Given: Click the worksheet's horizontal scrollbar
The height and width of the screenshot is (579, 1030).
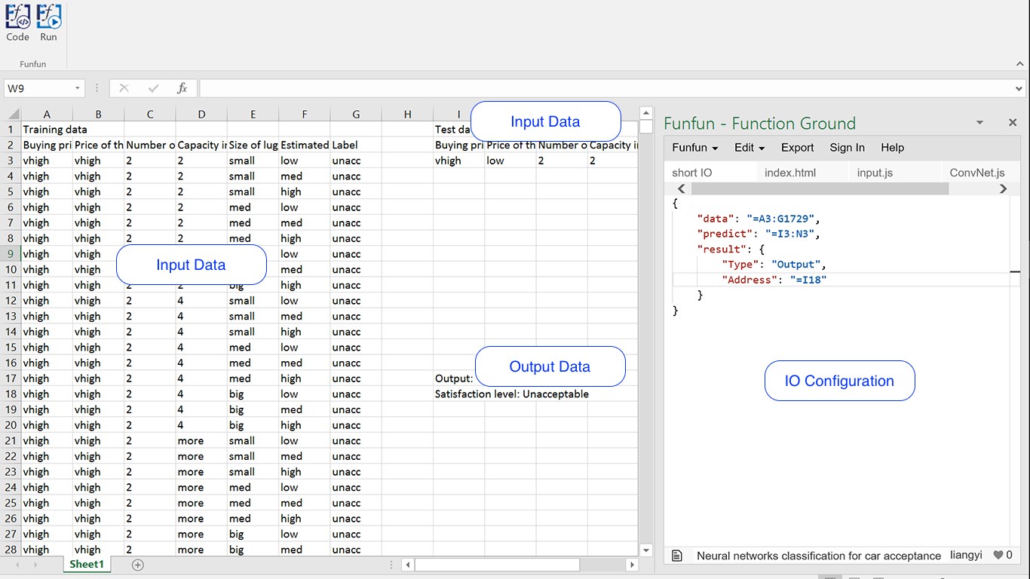Looking at the screenshot, I should coord(498,565).
